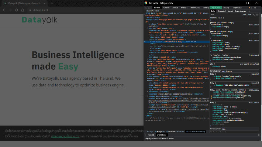262x147 pixels.
Task: Open a new browser tab with the plus icon
Action: coord(52,3)
